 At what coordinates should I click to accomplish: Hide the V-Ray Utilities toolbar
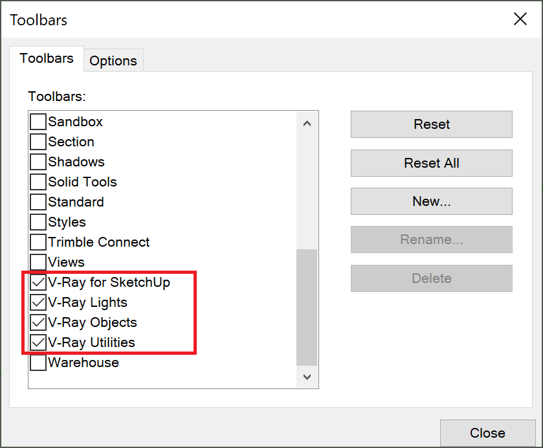coord(38,342)
